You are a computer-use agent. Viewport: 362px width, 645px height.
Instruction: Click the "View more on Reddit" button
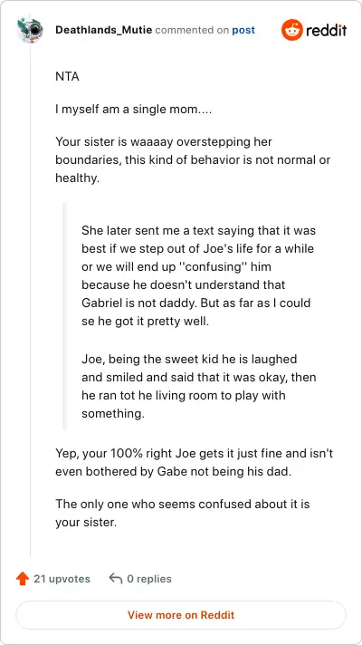[x=181, y=615]
